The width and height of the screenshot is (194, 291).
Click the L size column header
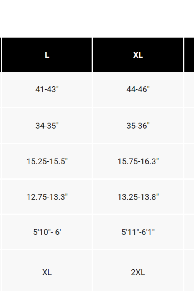tap(47, 55)
